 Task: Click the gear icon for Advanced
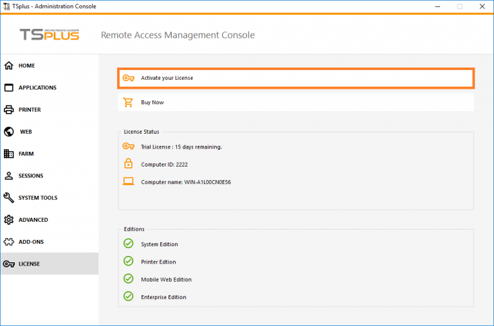(x=9, y=220)
